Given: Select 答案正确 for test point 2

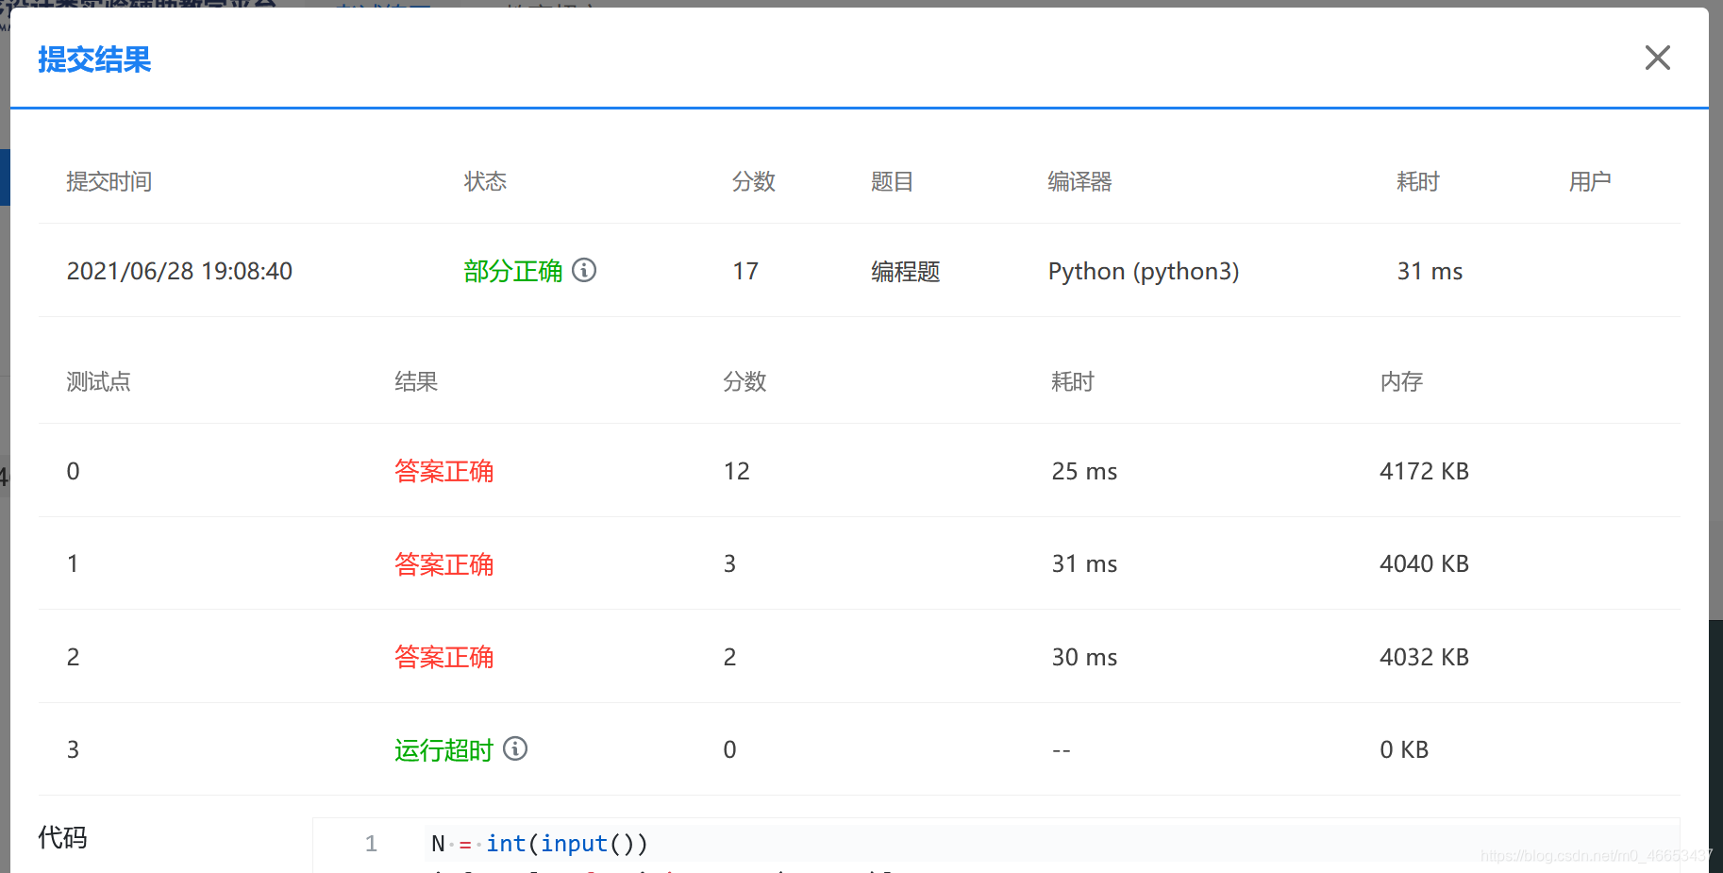Looking at the screenshot, I should [x=443, y=657].
